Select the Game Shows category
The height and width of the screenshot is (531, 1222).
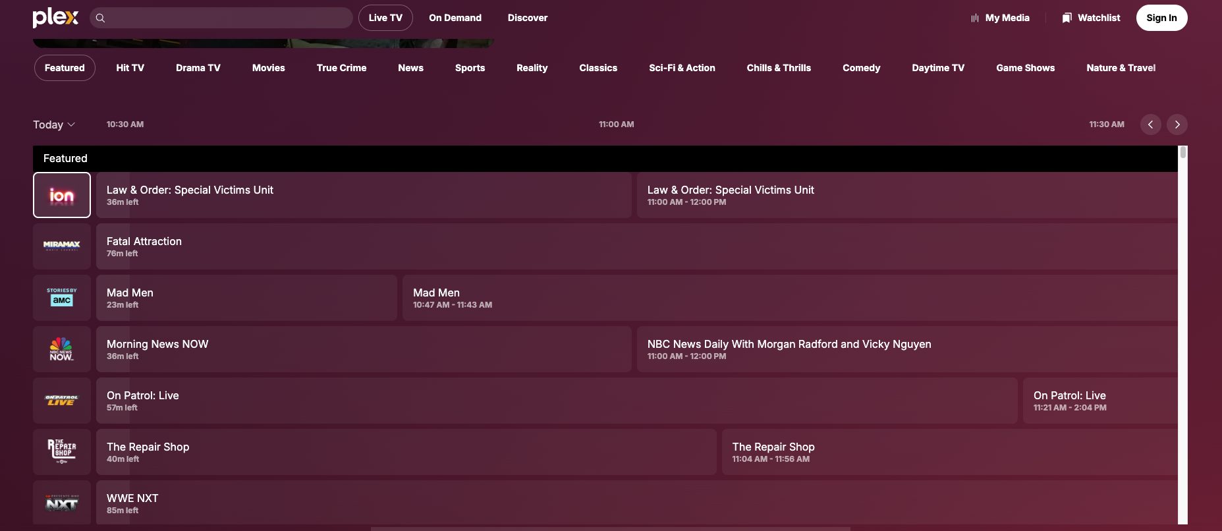point(1026,68)
